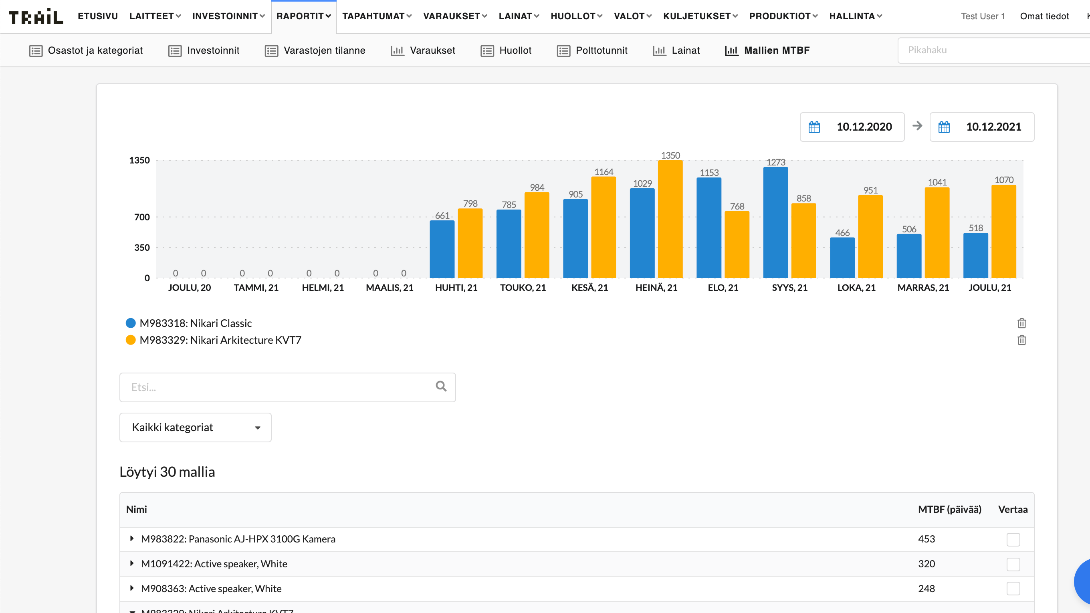This screenshot has height=613, width=1090.
Task: Click start date calendar icon
Action: (814, 127)
